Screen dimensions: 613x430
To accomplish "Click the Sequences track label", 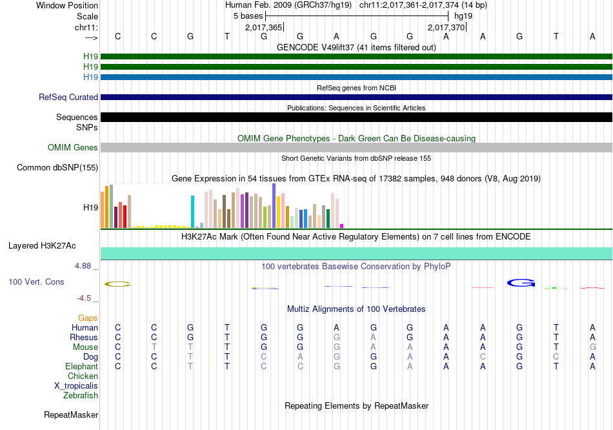I will click(x=77, y=117).
